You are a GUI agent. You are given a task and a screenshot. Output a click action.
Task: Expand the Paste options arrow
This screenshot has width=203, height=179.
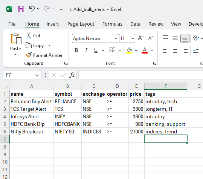(x=15, y=54)
